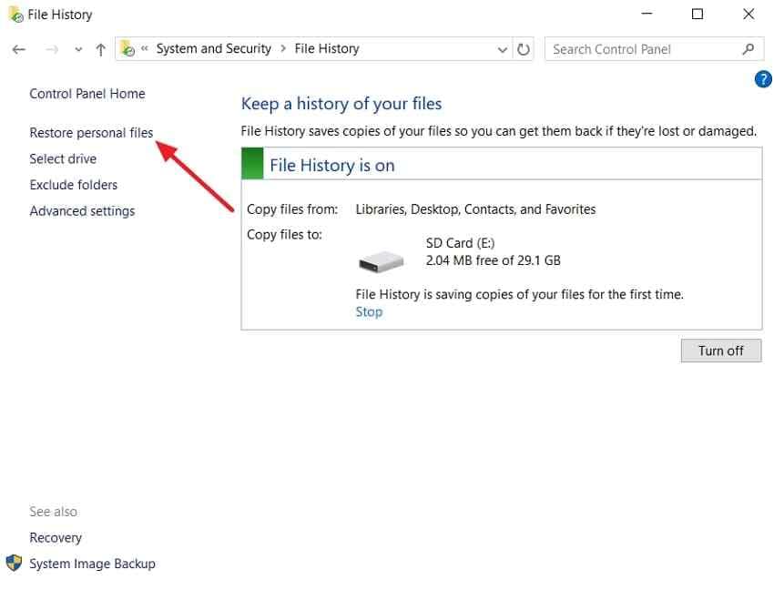Viewport: 774px width, 590px height.
Task: Expand the breadcrumb chevron after System and Security
Action: click(x=283, y=49)
